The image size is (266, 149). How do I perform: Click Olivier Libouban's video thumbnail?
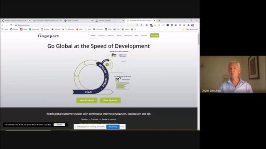click(x=233, y=74)
